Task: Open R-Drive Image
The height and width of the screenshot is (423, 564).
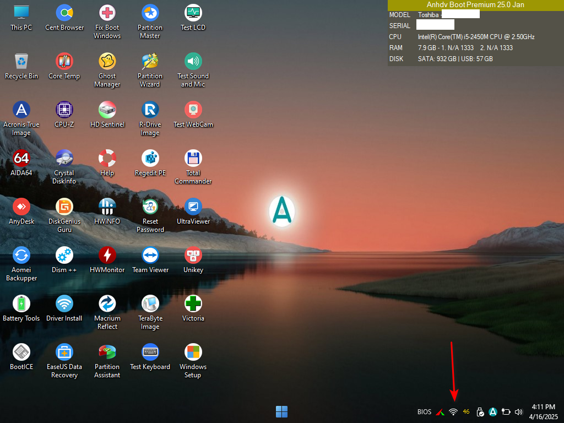Action: pos(150,119)
